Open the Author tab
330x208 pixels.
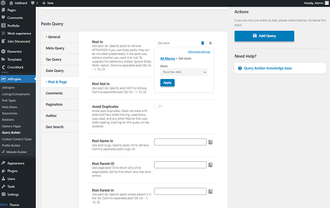59,116
